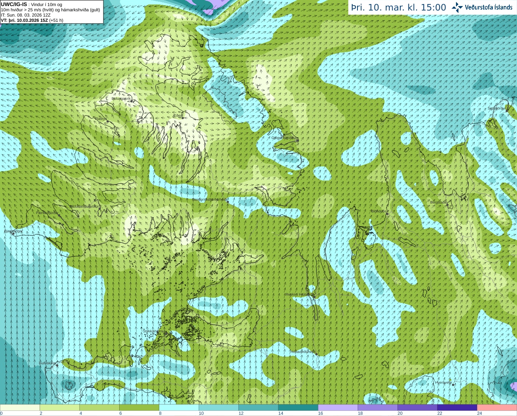The width and height of the screenshot is (517, 416).
Task: Select the 4–6 m/s legend swatch
Action: [99, 408]
